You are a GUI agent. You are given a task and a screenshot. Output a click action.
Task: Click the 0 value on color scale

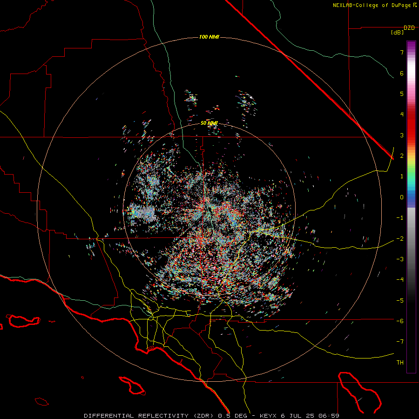(402, 197)
